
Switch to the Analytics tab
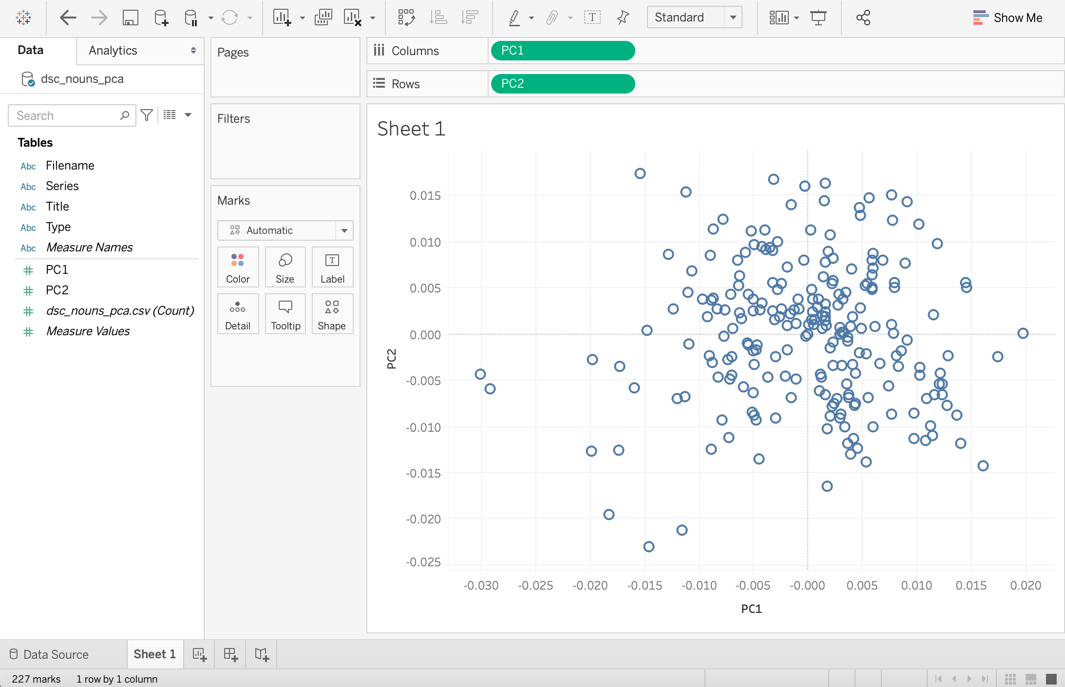pyautogui.click(x=113, y=50)
